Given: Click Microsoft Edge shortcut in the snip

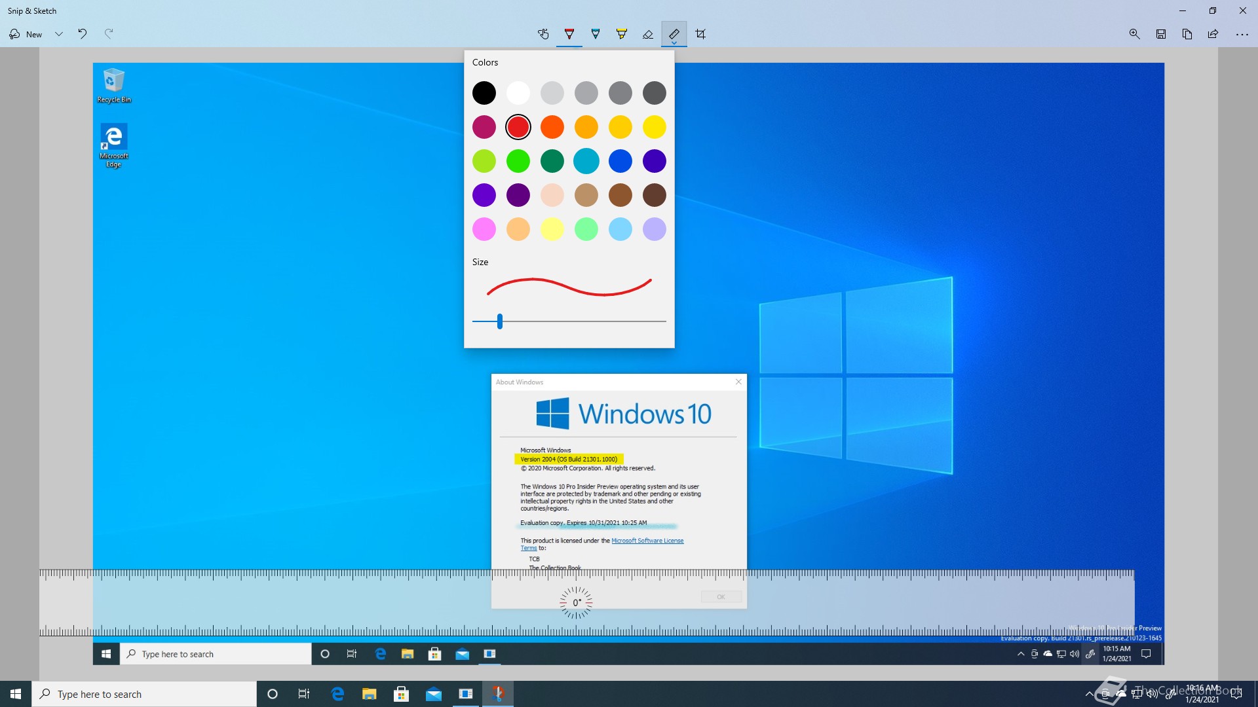Looking at the screenshot, I should (x=114, y=146).
